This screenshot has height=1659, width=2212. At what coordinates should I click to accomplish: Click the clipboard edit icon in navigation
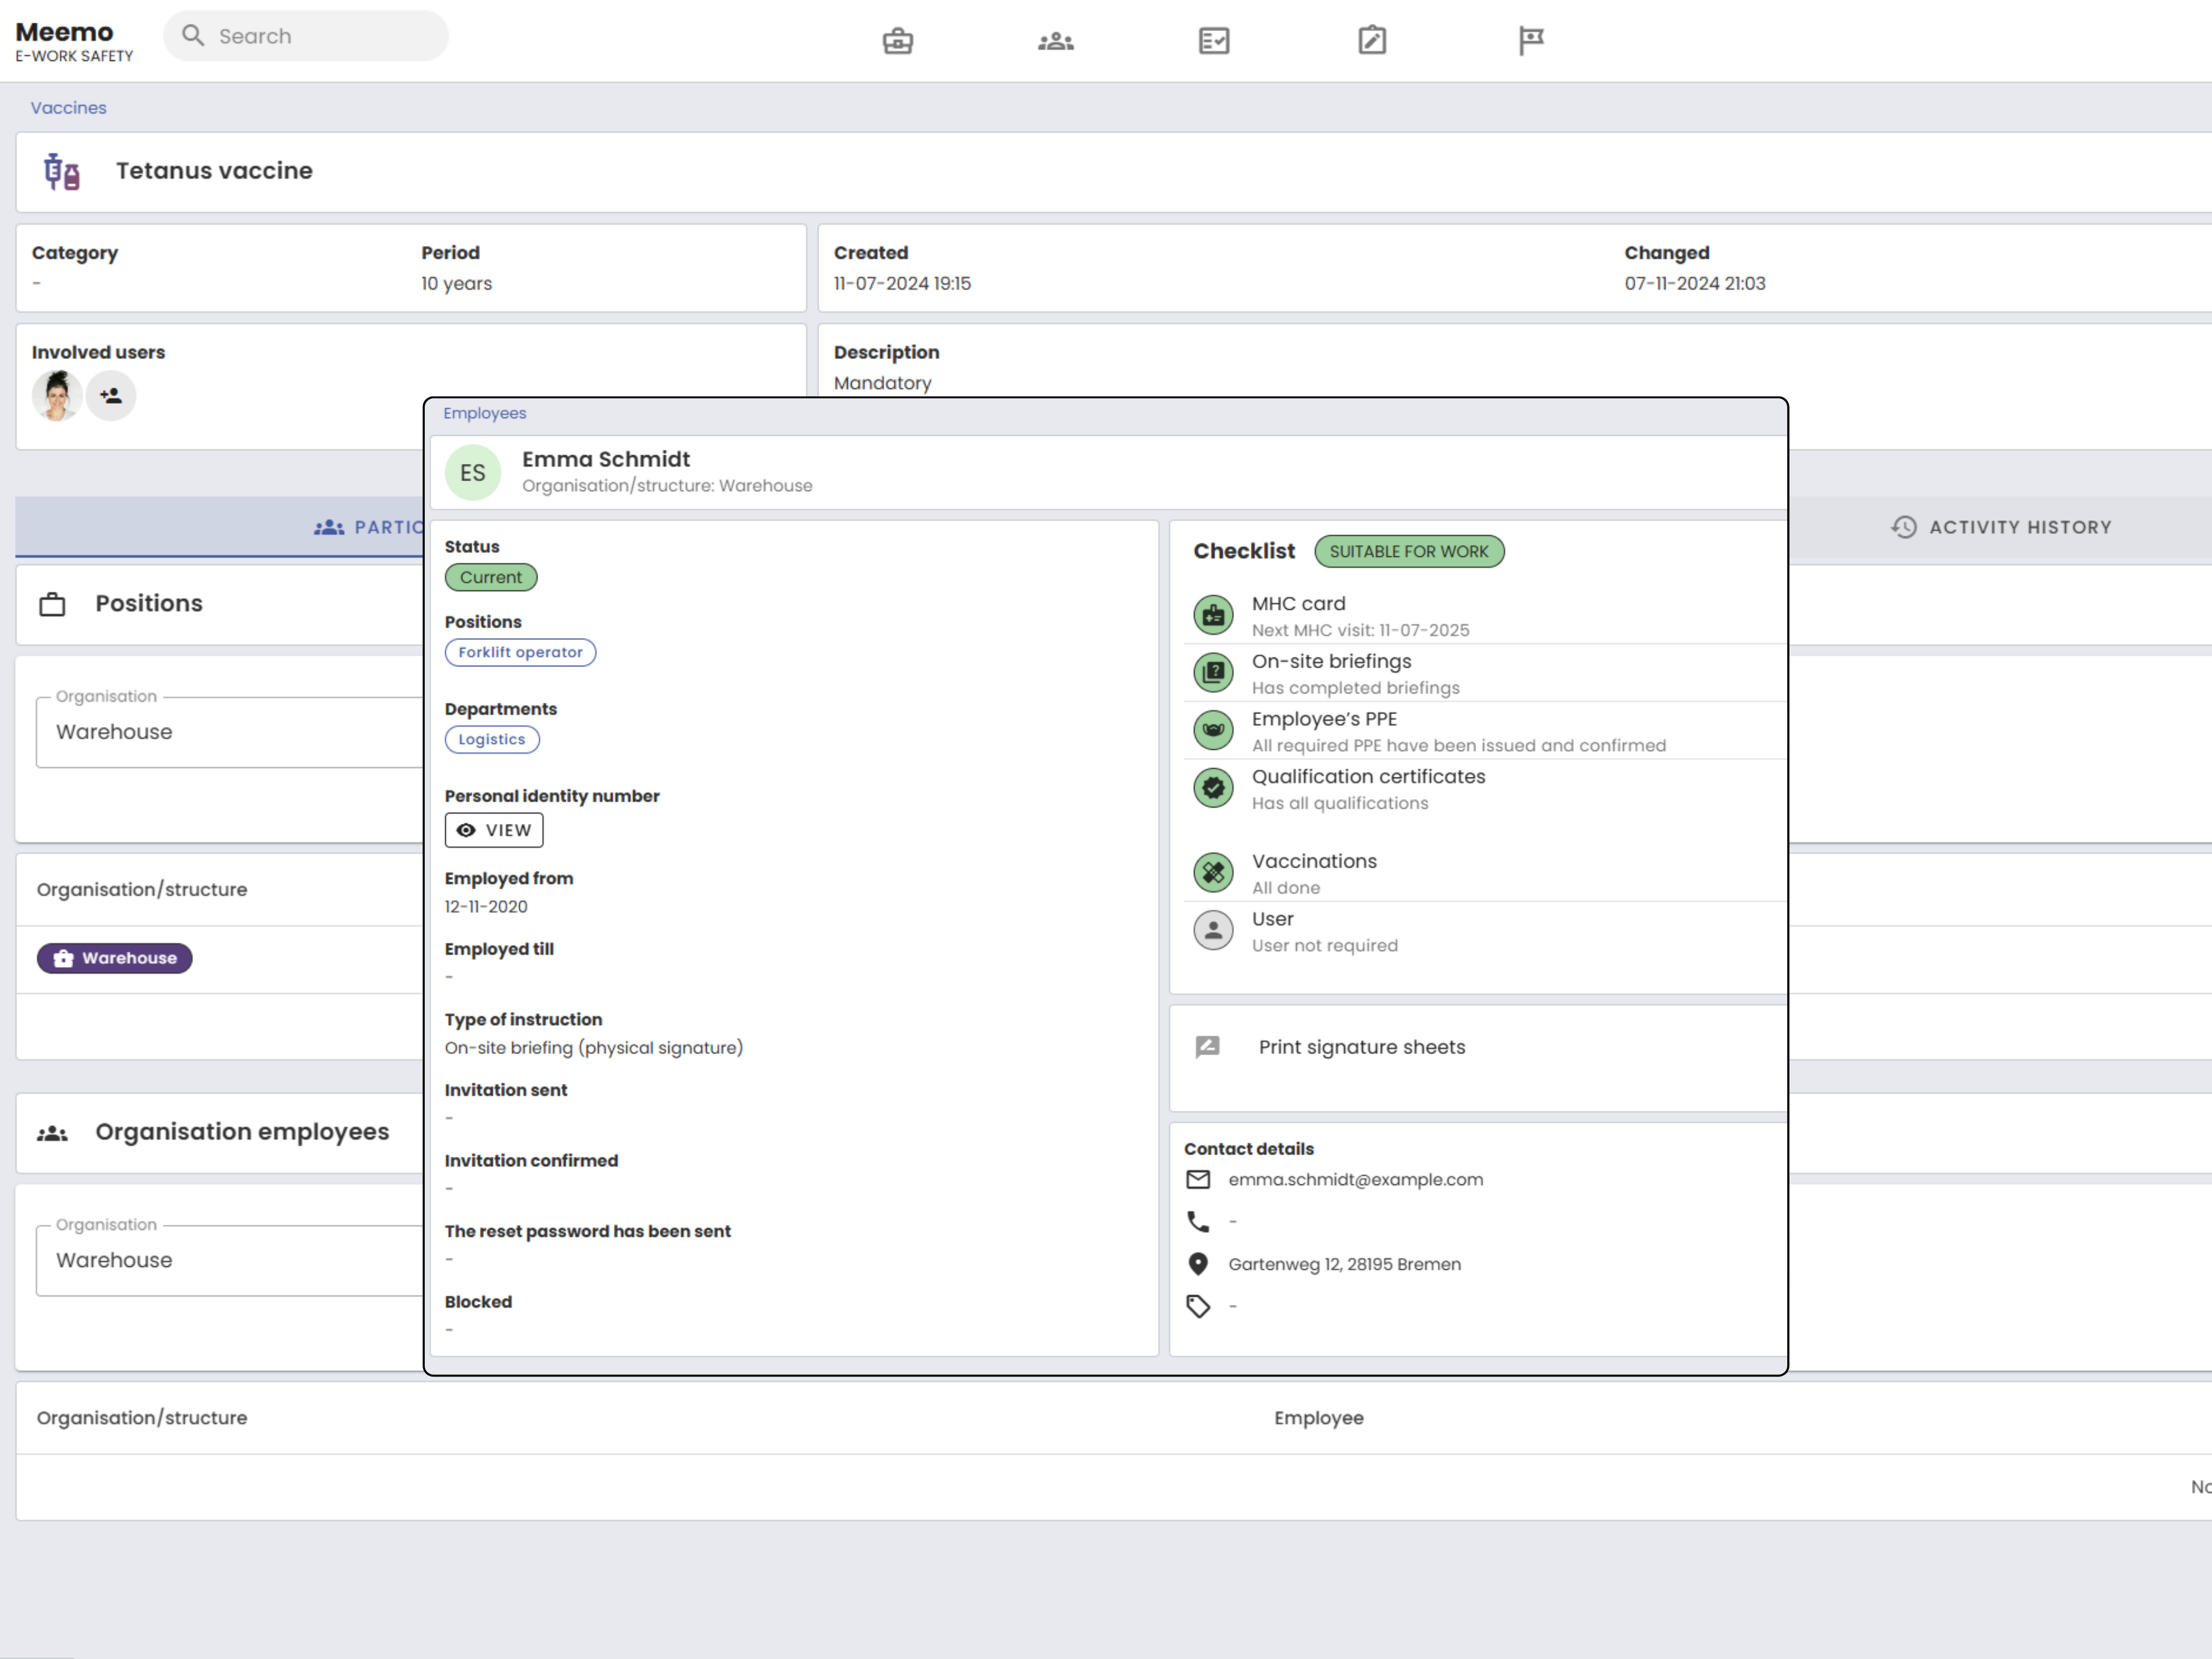[1371, 41]
